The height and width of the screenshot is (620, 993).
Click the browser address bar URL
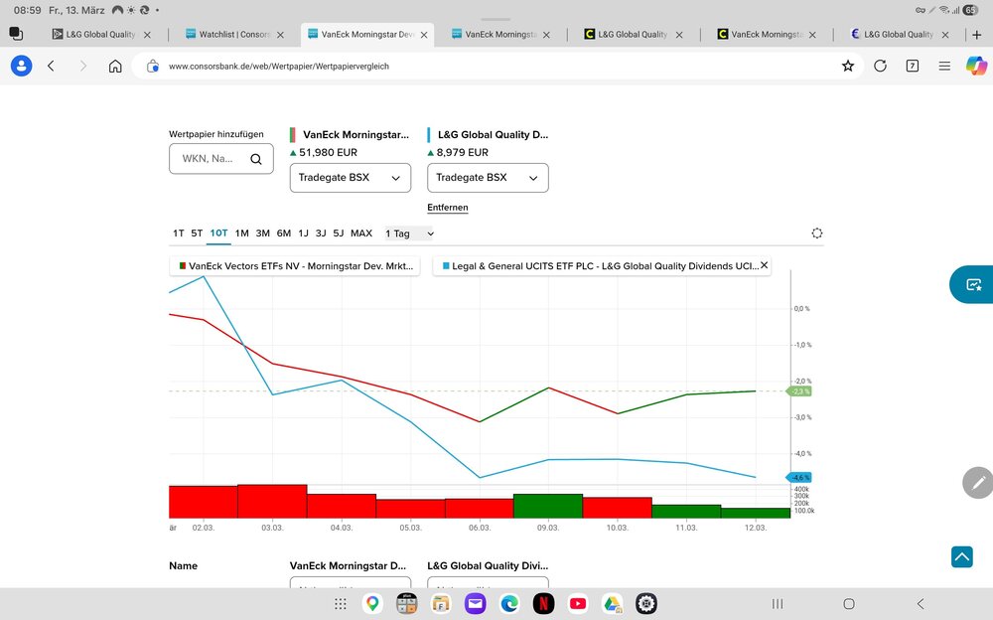point(279,66)
